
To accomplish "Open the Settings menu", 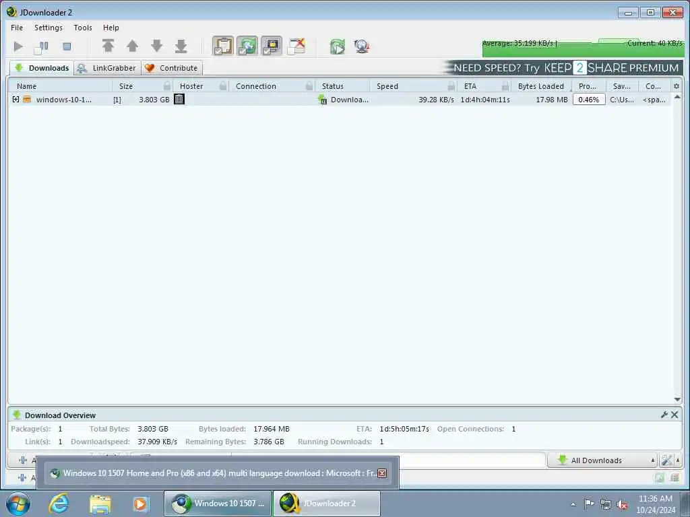I will click(x=49, y=27).
